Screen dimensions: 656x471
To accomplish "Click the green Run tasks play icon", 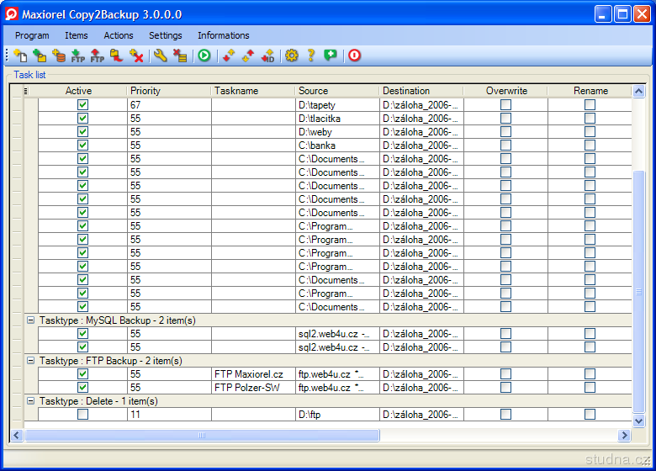I will tap(204, 56).
